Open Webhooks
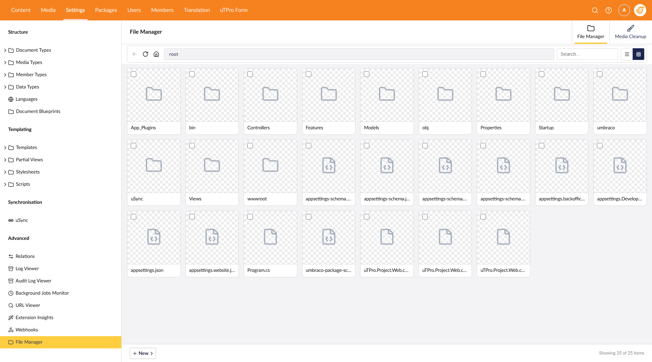652x362 pixels. 23,330
